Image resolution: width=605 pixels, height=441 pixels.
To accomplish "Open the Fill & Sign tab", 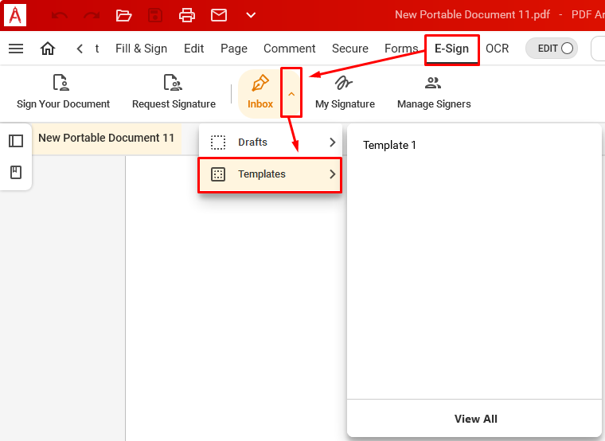I will coord(141,49).
